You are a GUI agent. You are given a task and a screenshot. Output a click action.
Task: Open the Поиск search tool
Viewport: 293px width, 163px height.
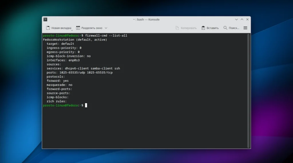pyautogui.click(x=231, y=28)
